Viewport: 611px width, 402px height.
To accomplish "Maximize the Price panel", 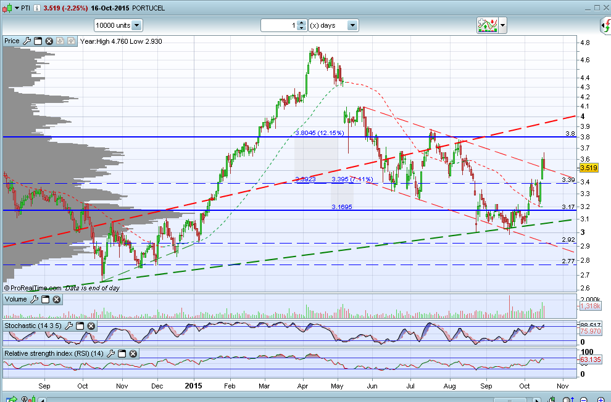I will click(38, 41).
